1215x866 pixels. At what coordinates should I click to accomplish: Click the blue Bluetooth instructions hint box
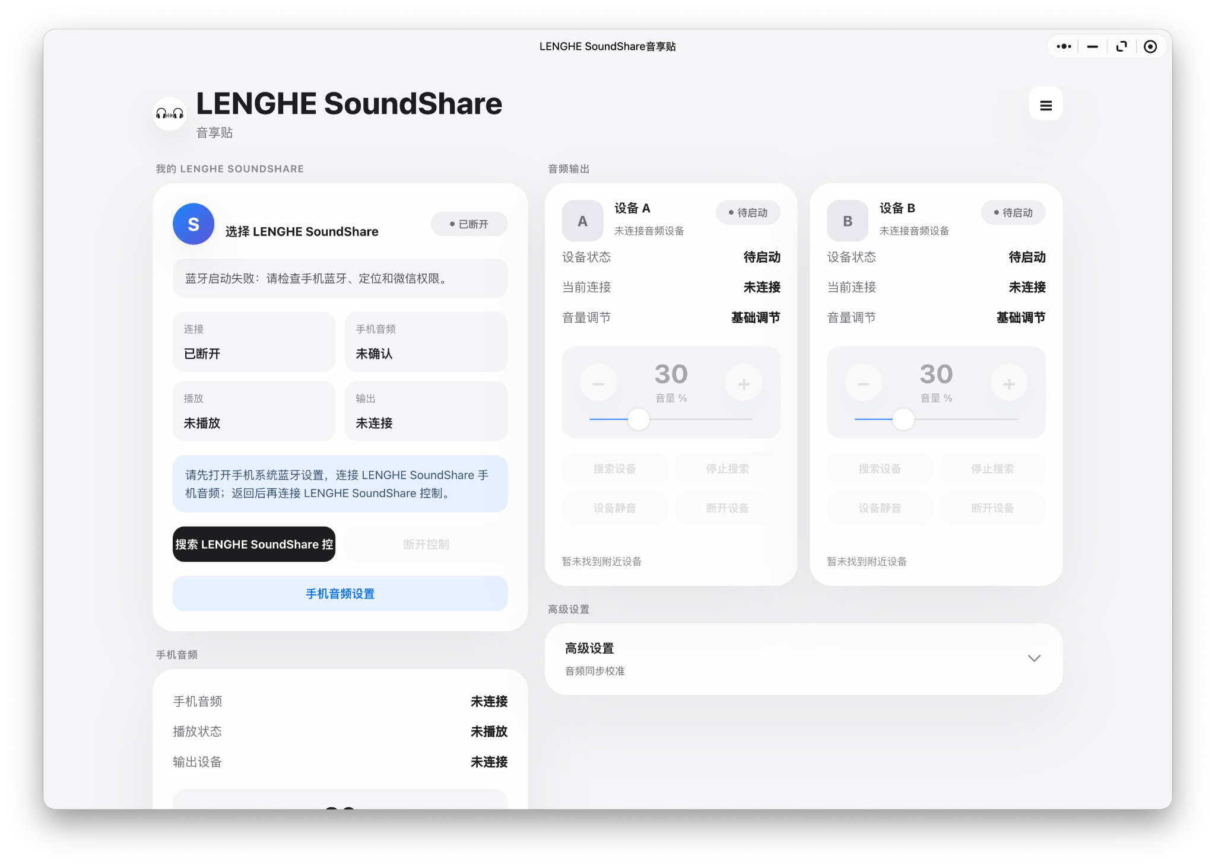(340, 484)
